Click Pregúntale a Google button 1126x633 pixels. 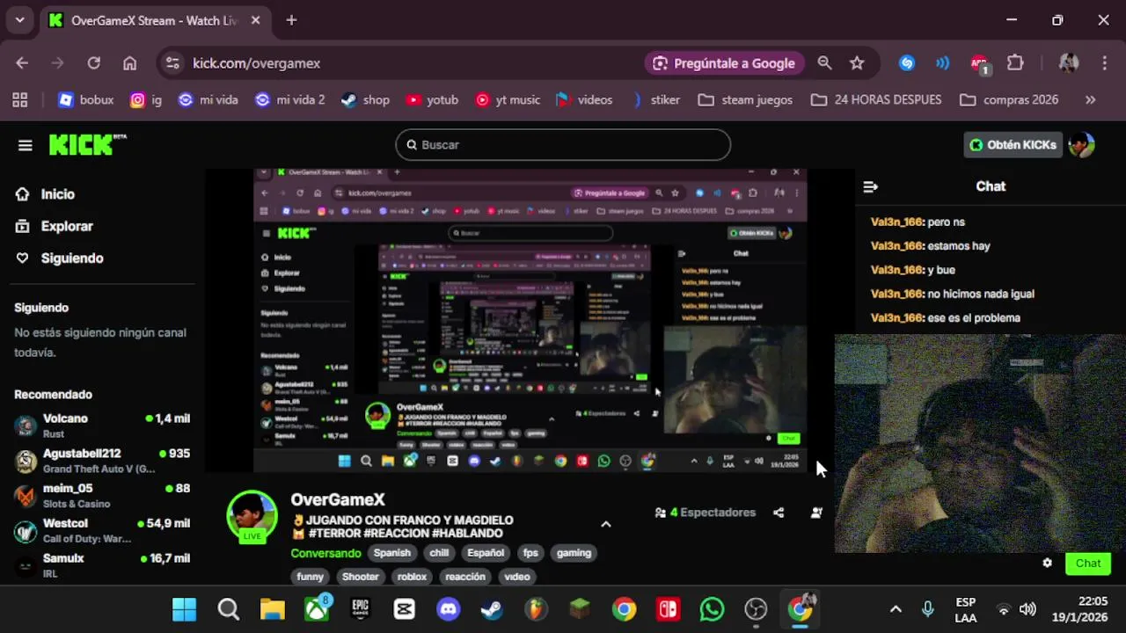725,63
